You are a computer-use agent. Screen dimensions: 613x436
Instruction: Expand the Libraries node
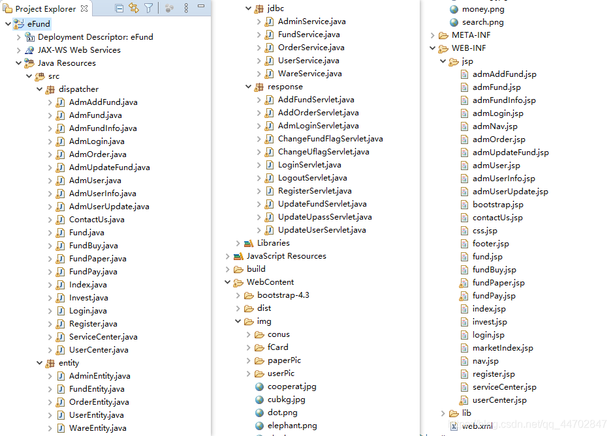(x=238, y=243)
